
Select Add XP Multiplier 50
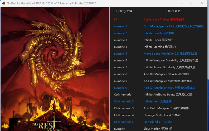coord(166,74)
